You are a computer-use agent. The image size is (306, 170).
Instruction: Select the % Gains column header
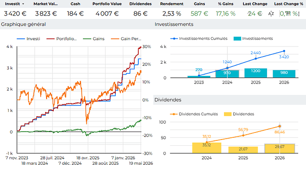(226, 4)
